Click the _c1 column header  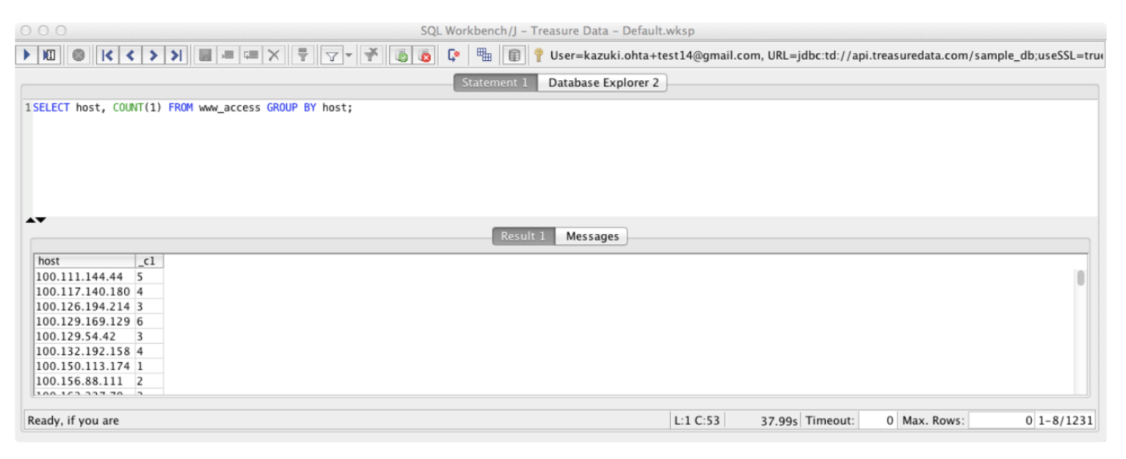(148, 261)
